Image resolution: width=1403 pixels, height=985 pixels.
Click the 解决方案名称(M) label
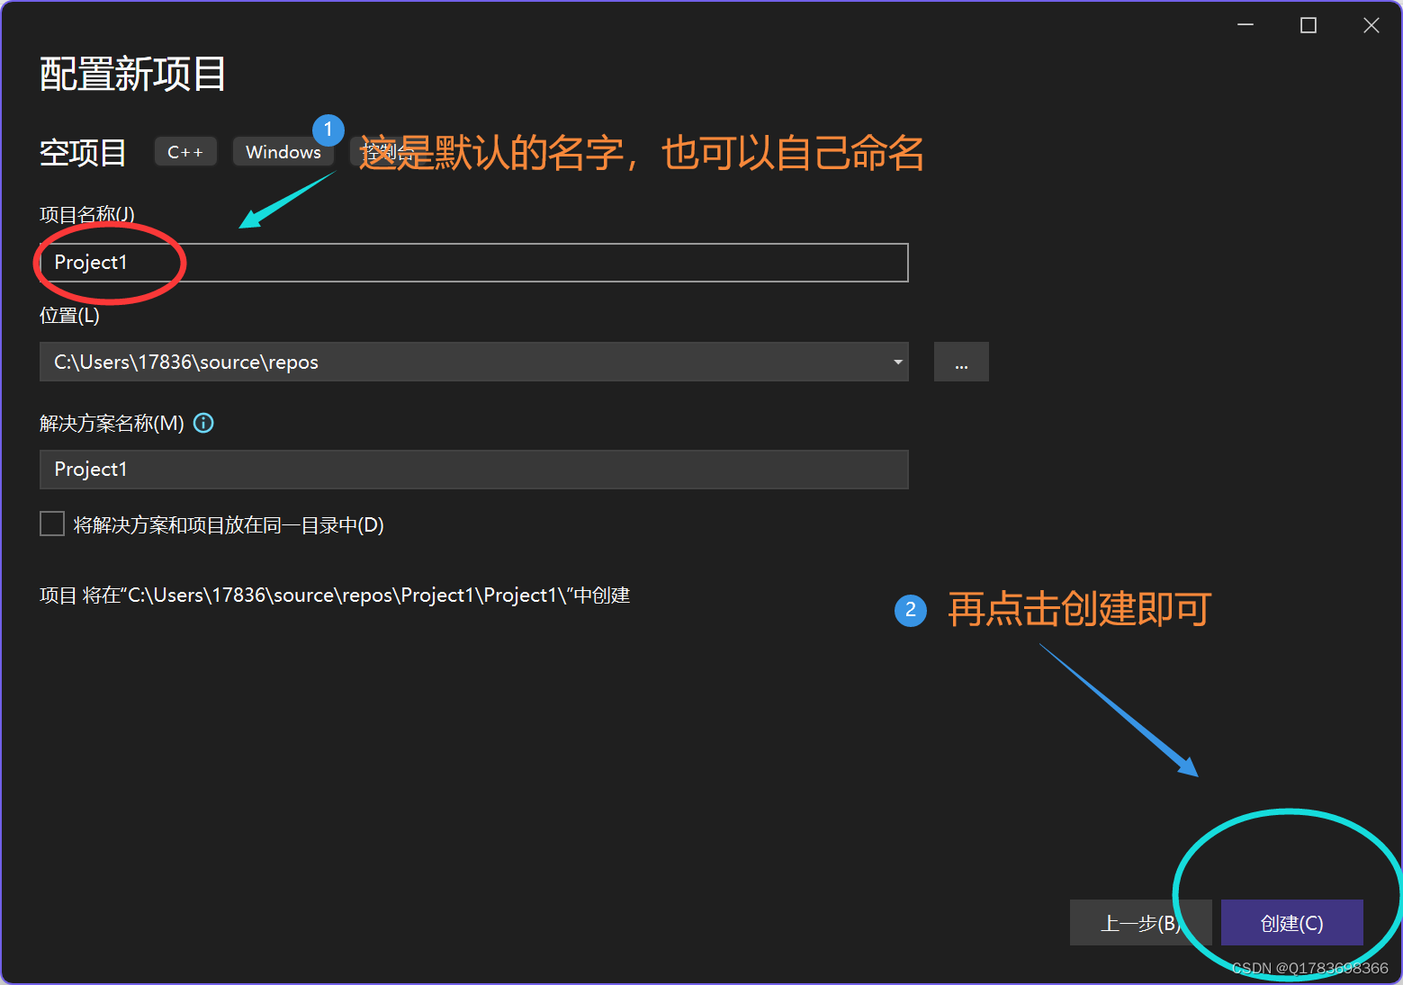pyautogui.click(x=112, y=423)
